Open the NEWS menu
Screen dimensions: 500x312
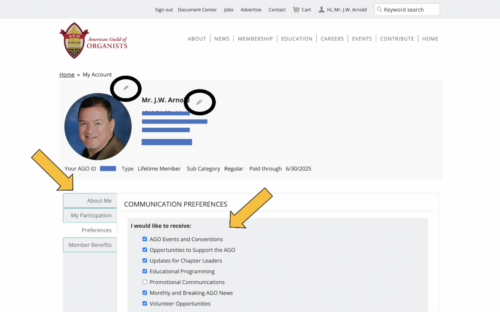click(x=222, y=39)
